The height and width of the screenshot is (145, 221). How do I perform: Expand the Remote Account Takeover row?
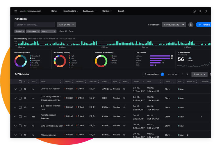click(x=15, y=117)
